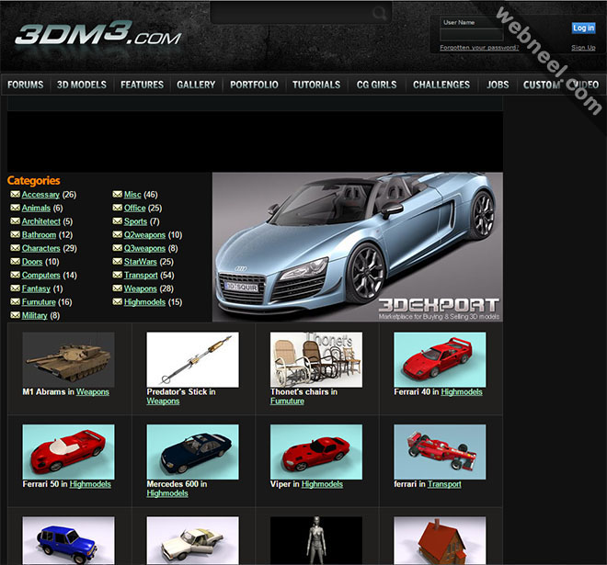Select Portfolio in the navigation bar
This screenshot has height=565, width=607.
[255, 85]
